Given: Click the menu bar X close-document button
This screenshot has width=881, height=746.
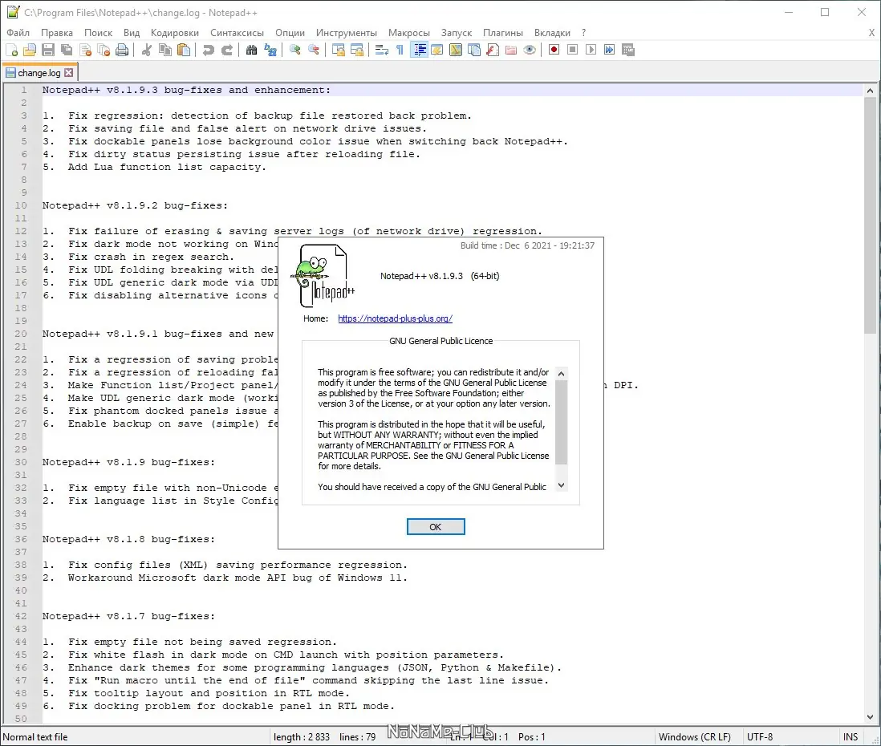Looking at the screenshot, I should (x=871, y=33).
